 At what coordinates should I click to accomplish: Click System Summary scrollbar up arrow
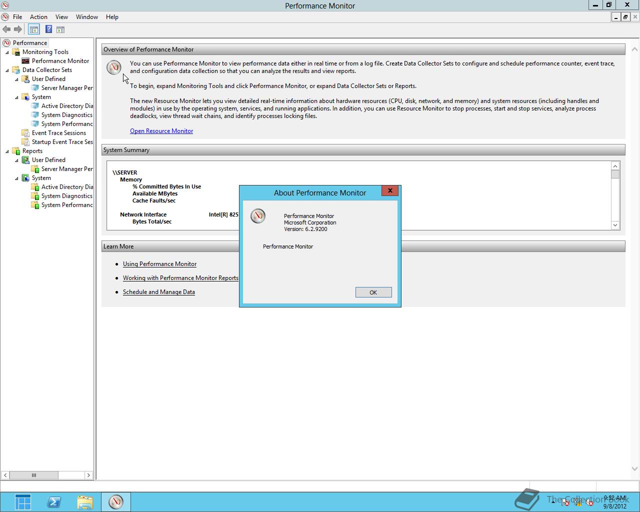[x=615, y=166]
